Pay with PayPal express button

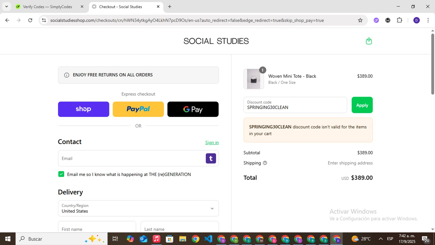[138, 109]
